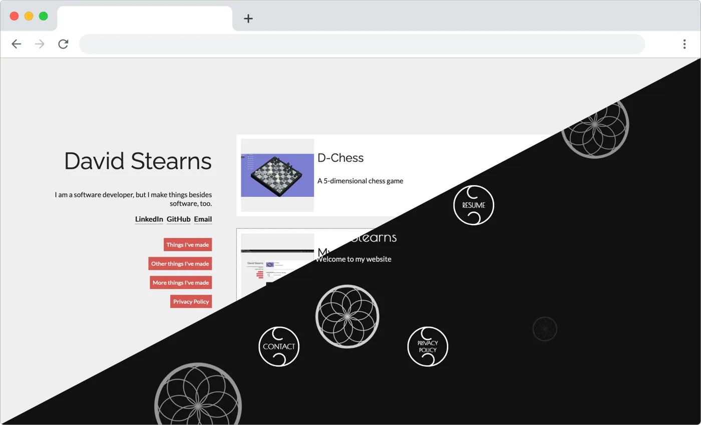Viewport: 701px width, 425px height.
Task: Click the small faded mandala ornament
Action: click(545, 329)
